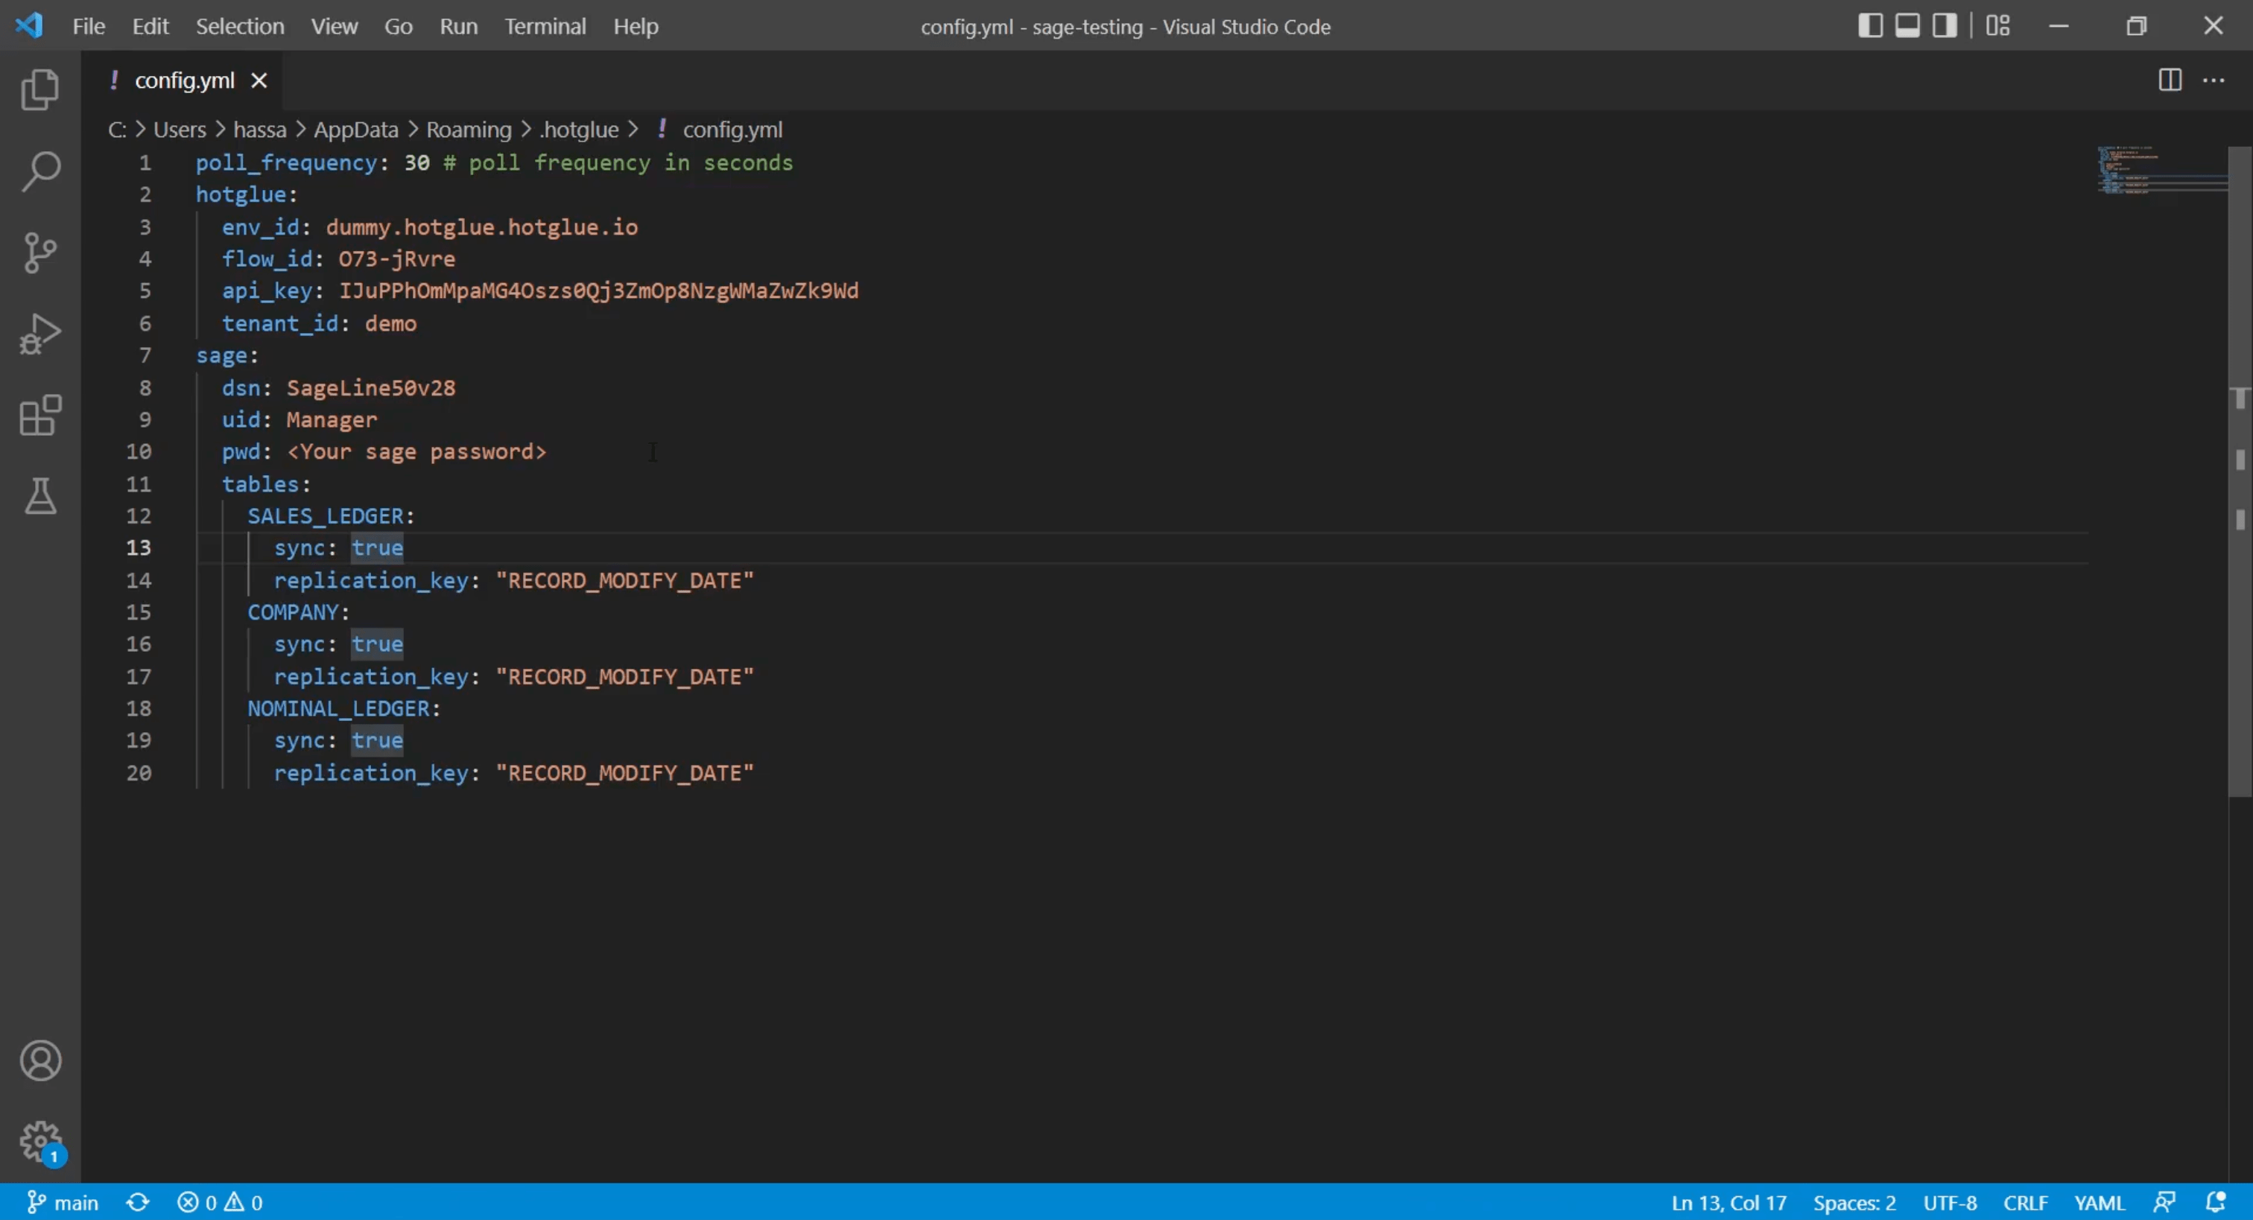The height and width of the screenshot is (1220, 2253).
Task: Close the config.yml tab
Action: click(259, 80)
